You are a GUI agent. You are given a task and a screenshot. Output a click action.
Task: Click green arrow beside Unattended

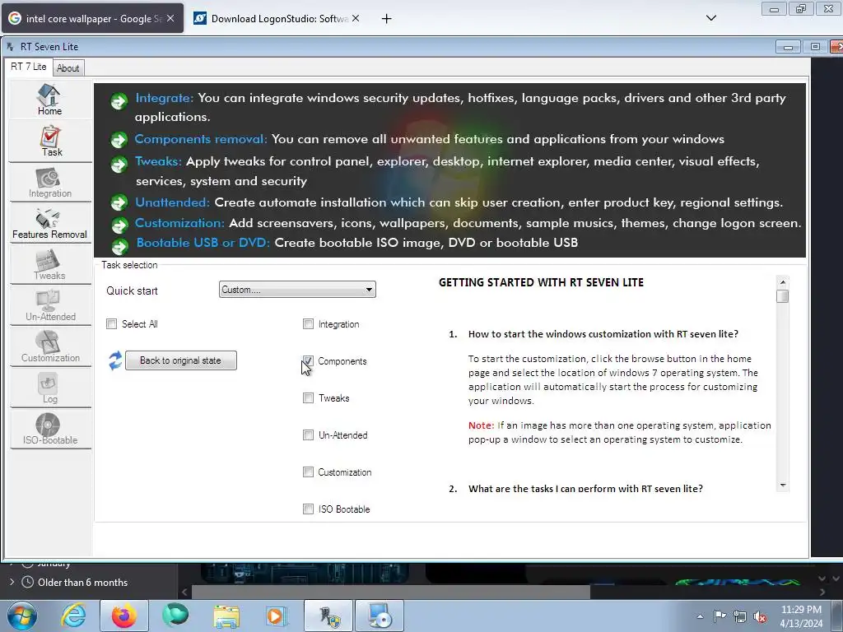(x=119, y=203)
